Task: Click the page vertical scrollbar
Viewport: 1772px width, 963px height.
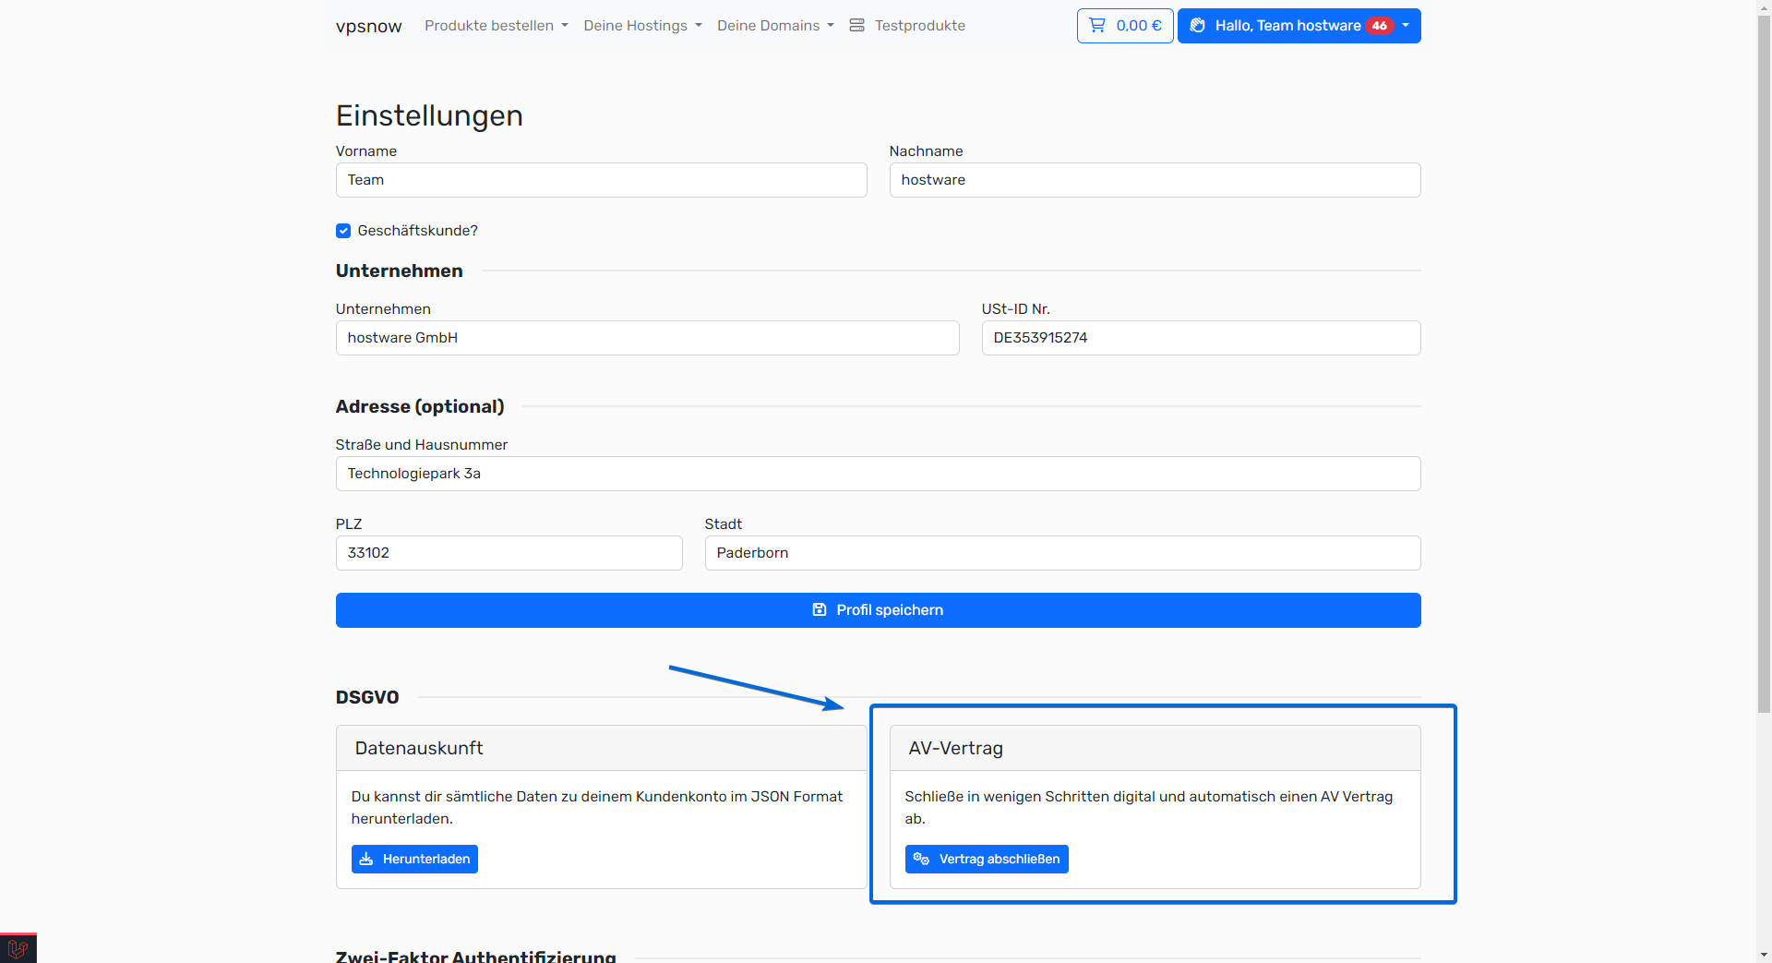Action: (x=1764, y=369)
